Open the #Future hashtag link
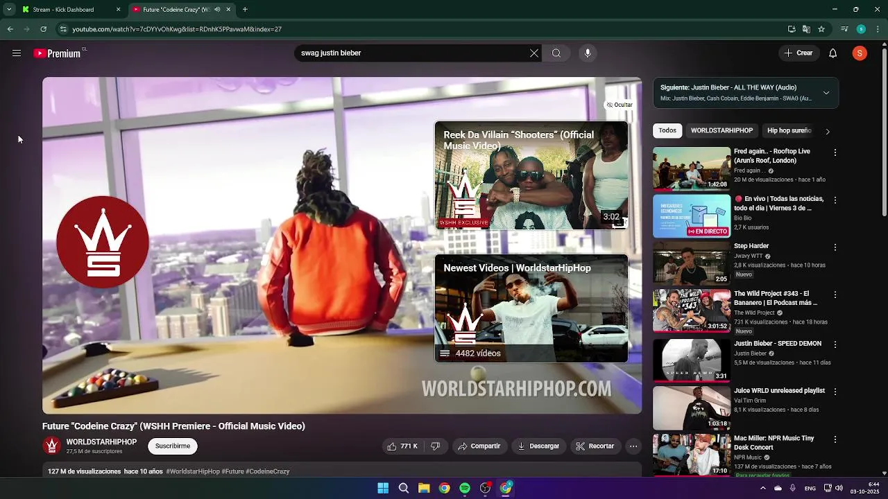The image size is (888, 499). 232,472
